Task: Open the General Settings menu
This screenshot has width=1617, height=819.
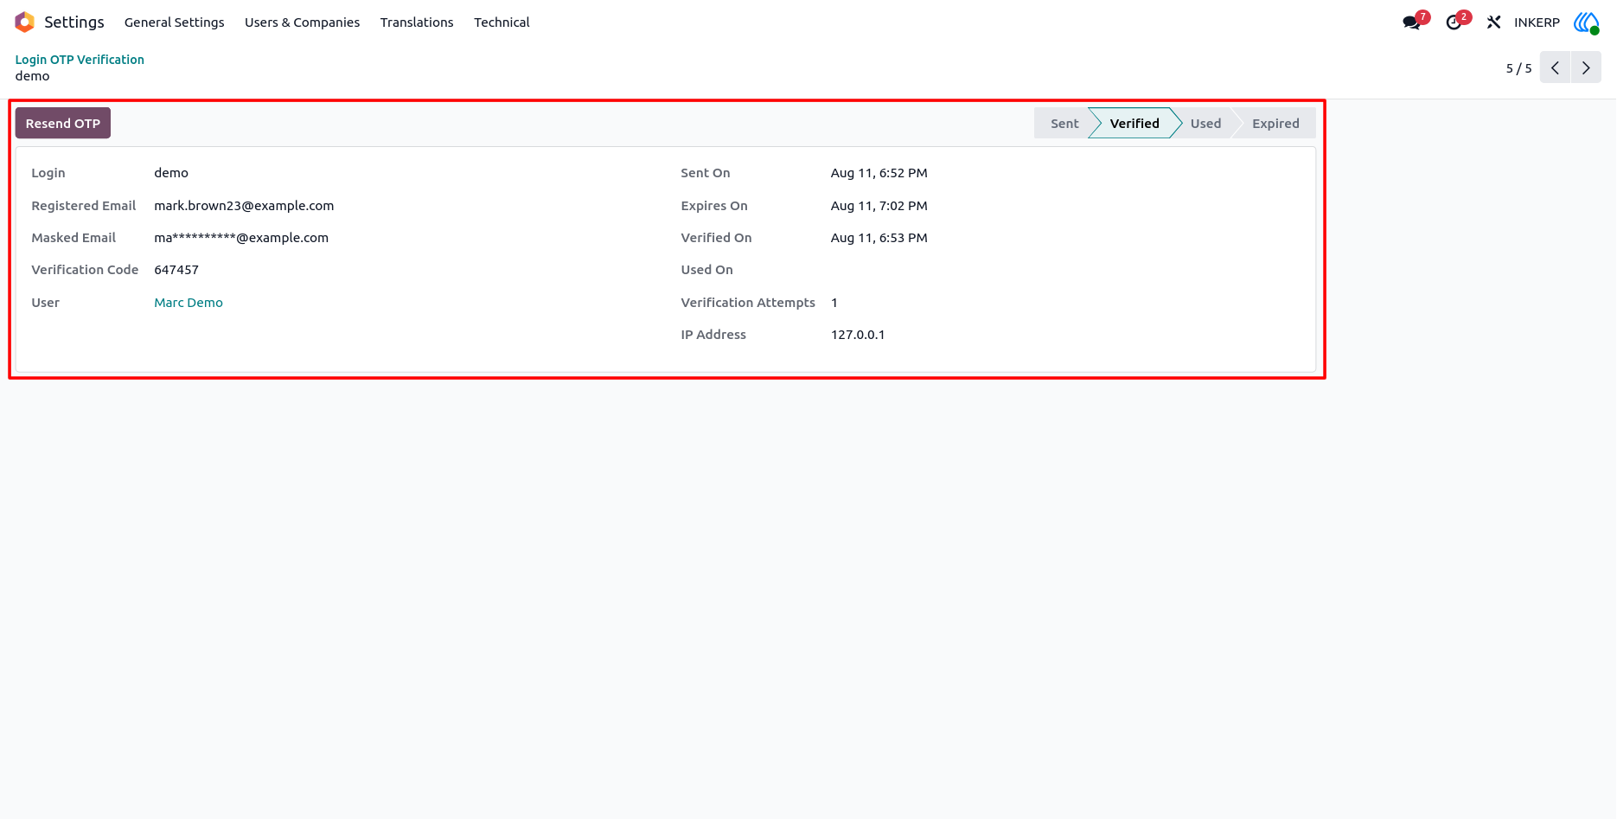Action: click(x=174, y=22)
